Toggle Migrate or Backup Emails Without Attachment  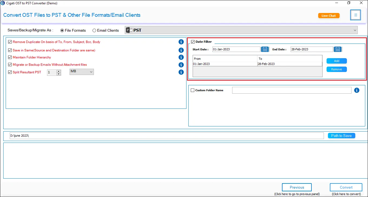point(10,65)
